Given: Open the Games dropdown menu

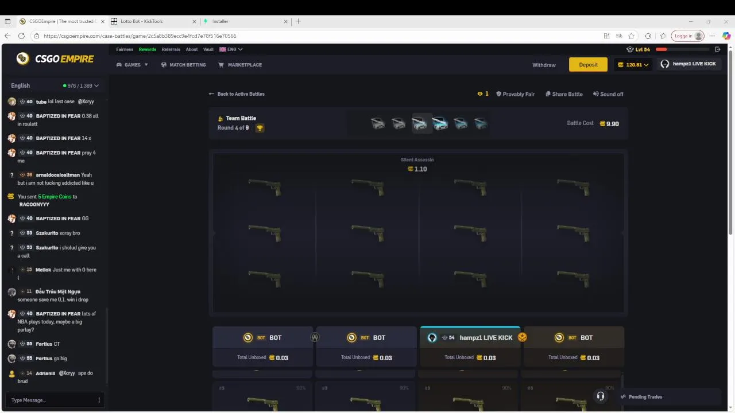Looking at the screenshot, I should [x=132, y=65].
